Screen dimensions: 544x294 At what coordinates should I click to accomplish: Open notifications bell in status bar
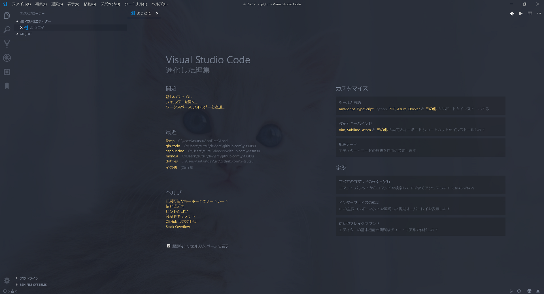pos(538,291)
